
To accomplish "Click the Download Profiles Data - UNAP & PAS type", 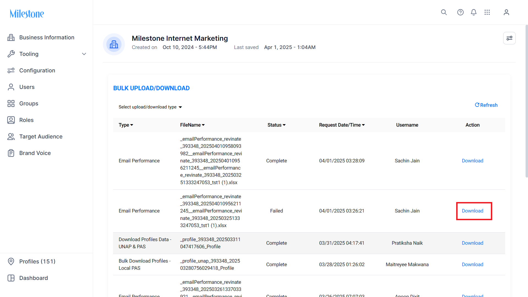I will (145, 243).
